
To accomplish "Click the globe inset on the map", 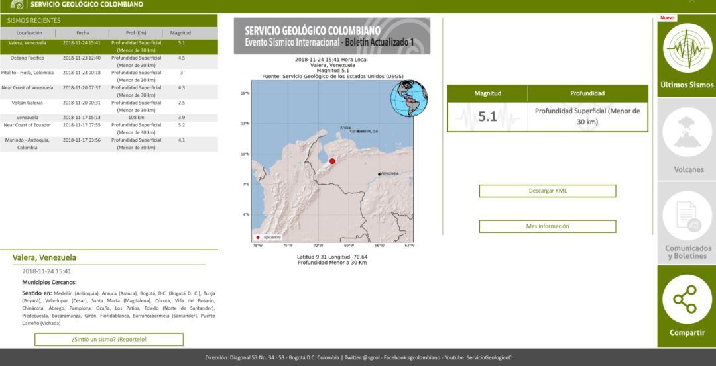I will tap(408, 99).
